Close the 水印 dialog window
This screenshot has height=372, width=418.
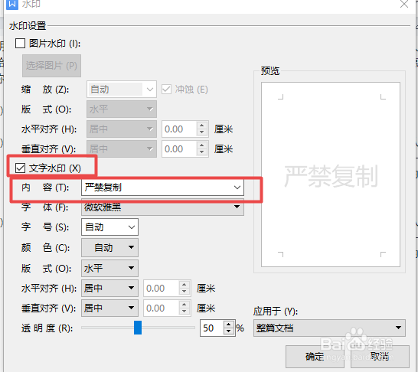point(404,4)
